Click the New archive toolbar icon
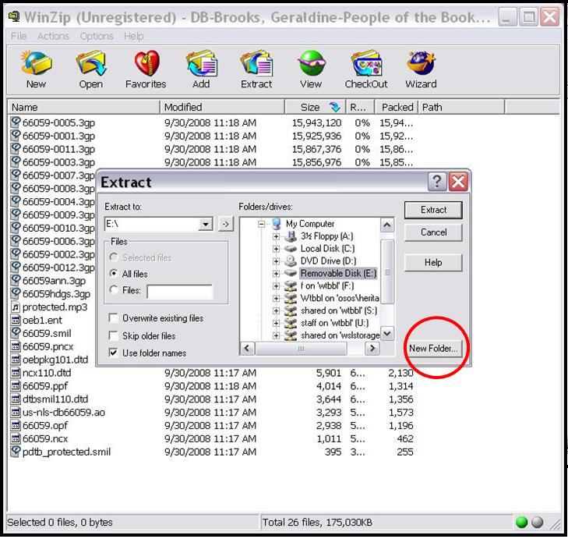The width and height of the screenshot is (568, 539). pyautogui.click(x=36, y=63)
